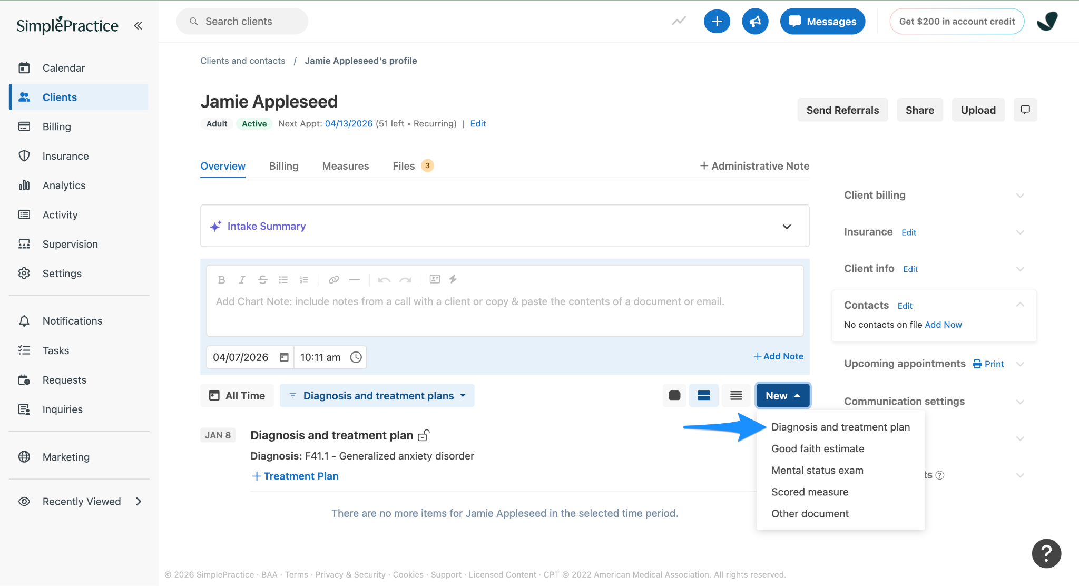Collapse the Contacts section chevron

point(1020,305)
